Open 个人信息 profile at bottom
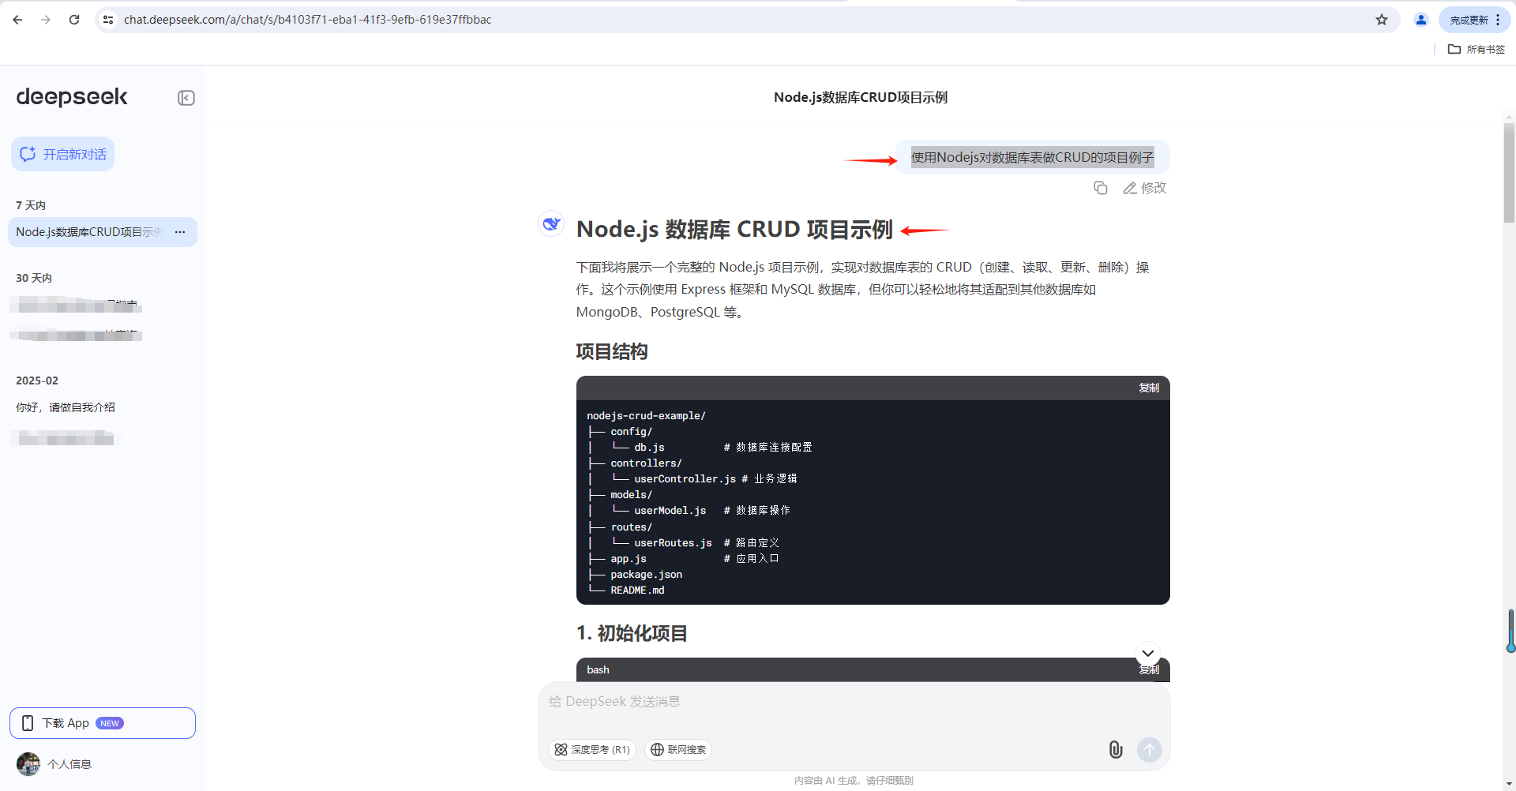1516x791 pixels. pyautogui.click(x=69, y=763)
